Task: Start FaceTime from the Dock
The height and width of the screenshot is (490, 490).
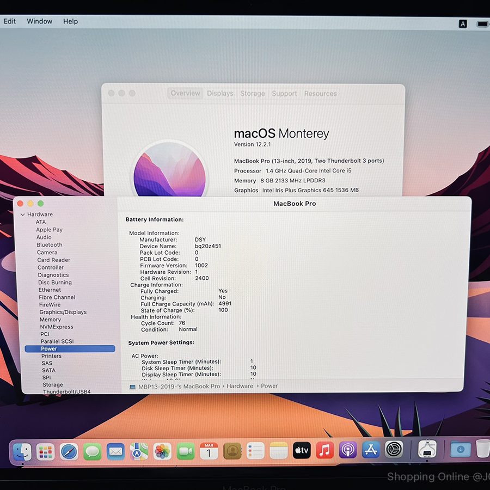Action: (186, 451)
